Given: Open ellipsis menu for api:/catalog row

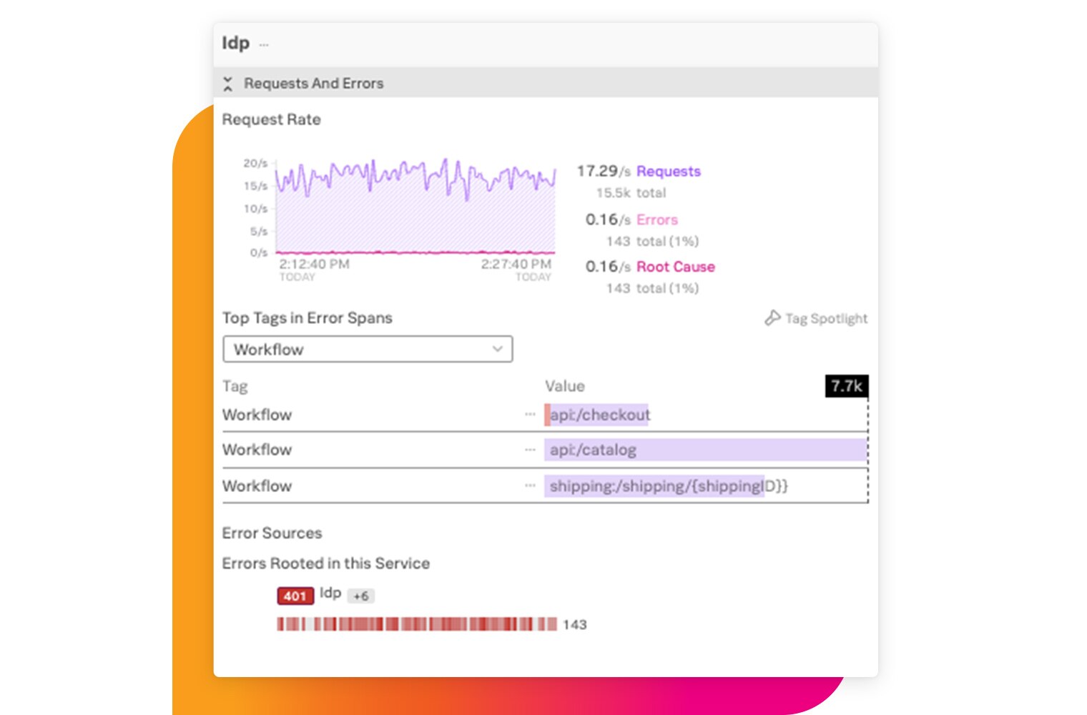Looking at the screenshot, I should pyautogui.click(x=530, y=450).
